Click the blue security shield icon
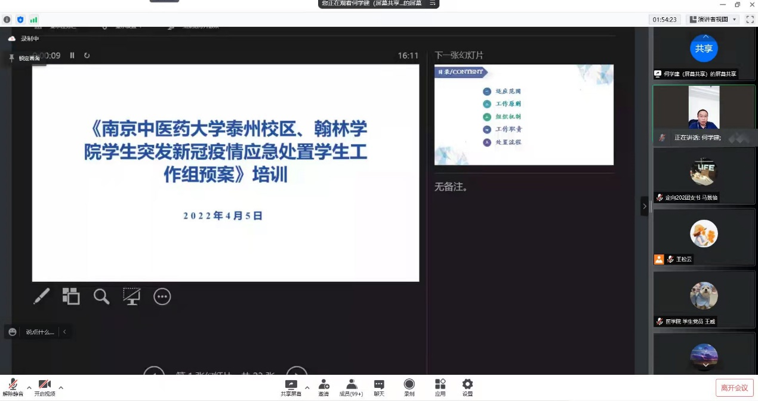This screenshot has height=401, width=758. 20,20
